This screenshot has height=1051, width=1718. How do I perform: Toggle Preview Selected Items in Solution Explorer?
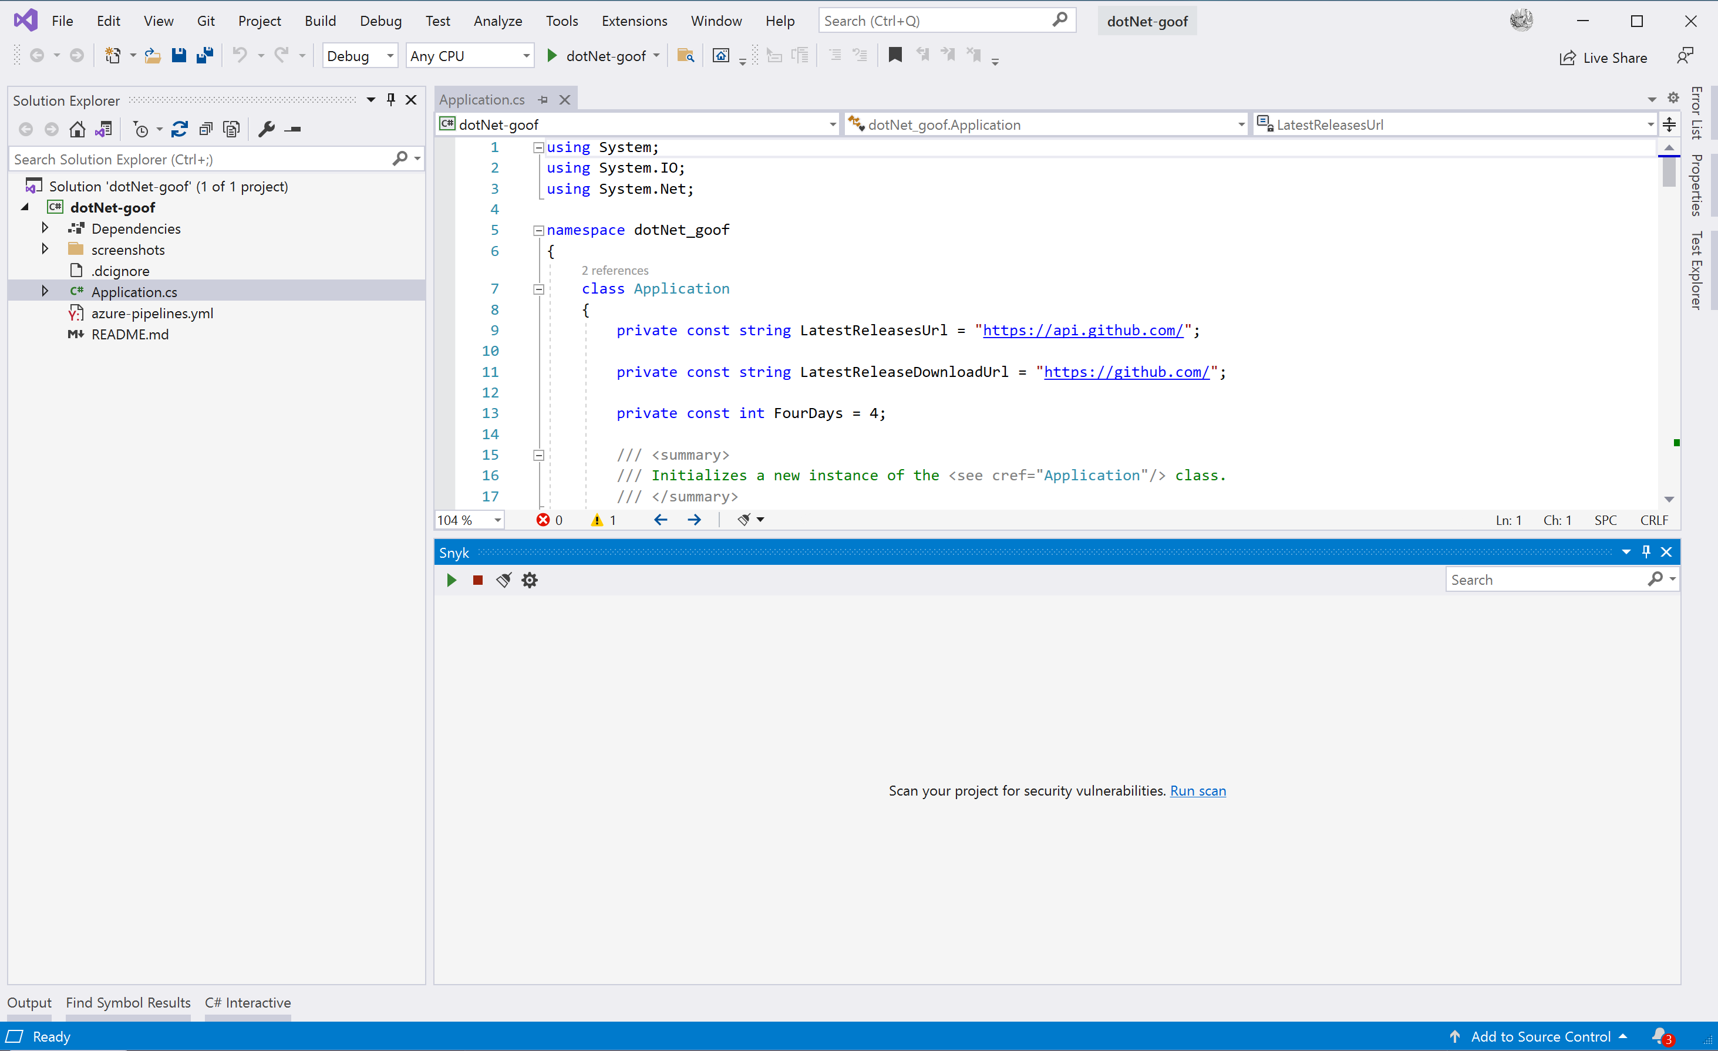point(293,129)
